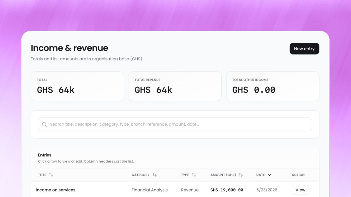Image resolution: width=351 pixels, height=197 pixels.
Task: Toggle Date column sort chevron
Action: [x=269, y=175]
